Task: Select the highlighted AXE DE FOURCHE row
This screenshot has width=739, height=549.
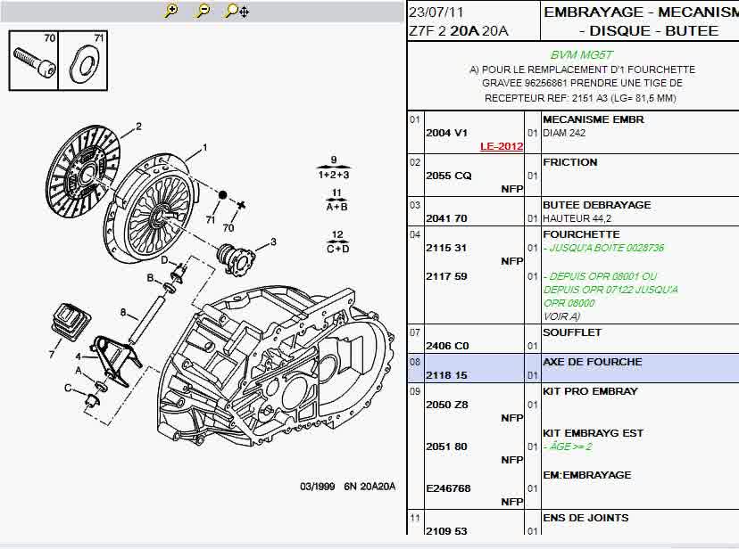Action: 573,368
